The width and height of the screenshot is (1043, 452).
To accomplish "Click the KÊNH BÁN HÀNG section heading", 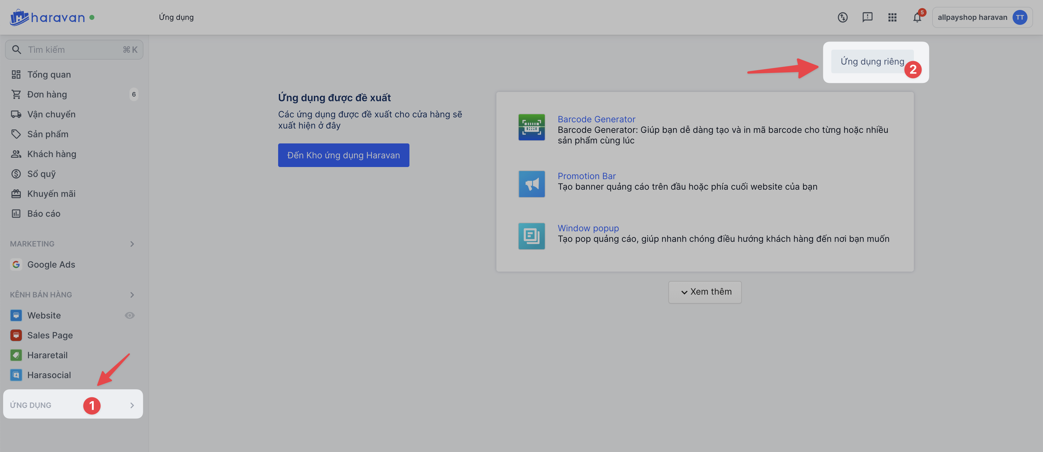I will pyautogui.click(x=41, y=295).
